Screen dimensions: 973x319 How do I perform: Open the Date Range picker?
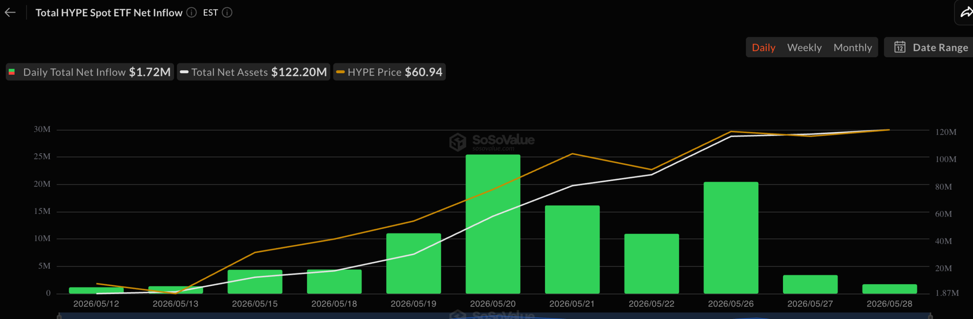929,47
